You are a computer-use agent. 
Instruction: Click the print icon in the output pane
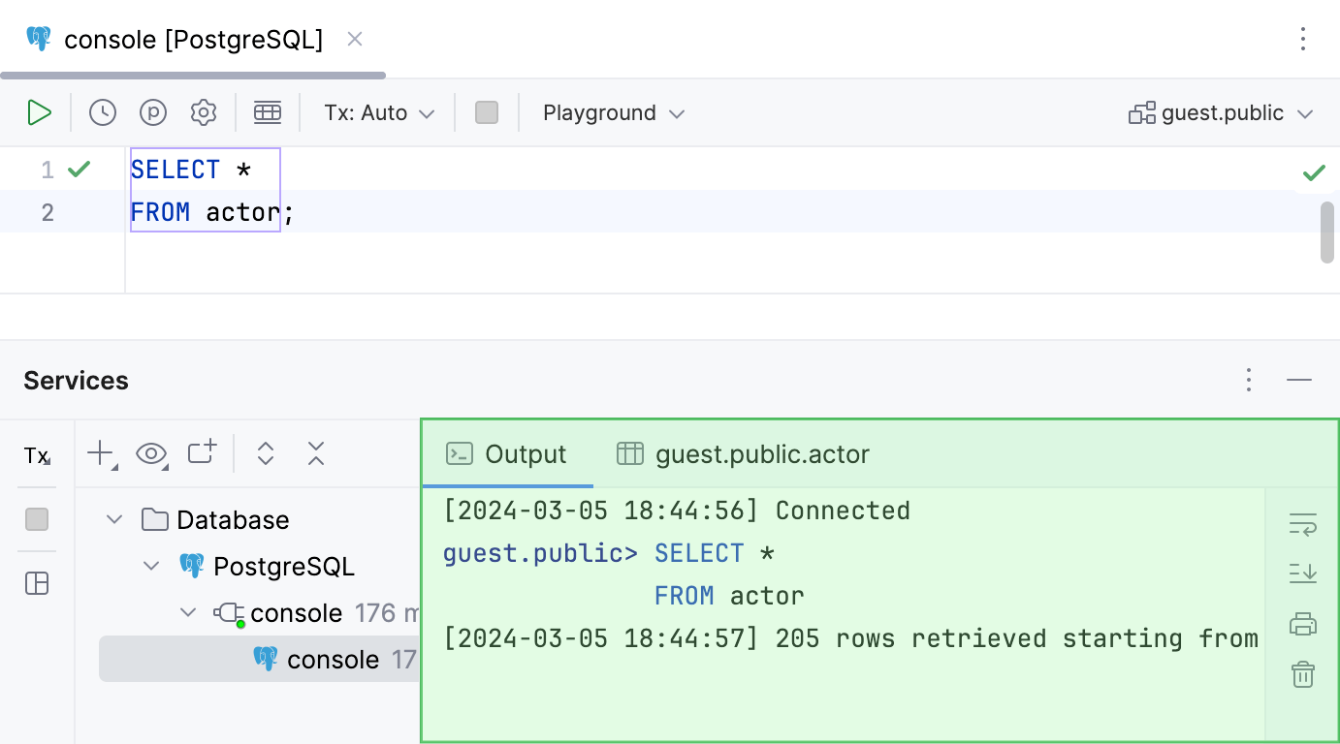[1303, 624]
